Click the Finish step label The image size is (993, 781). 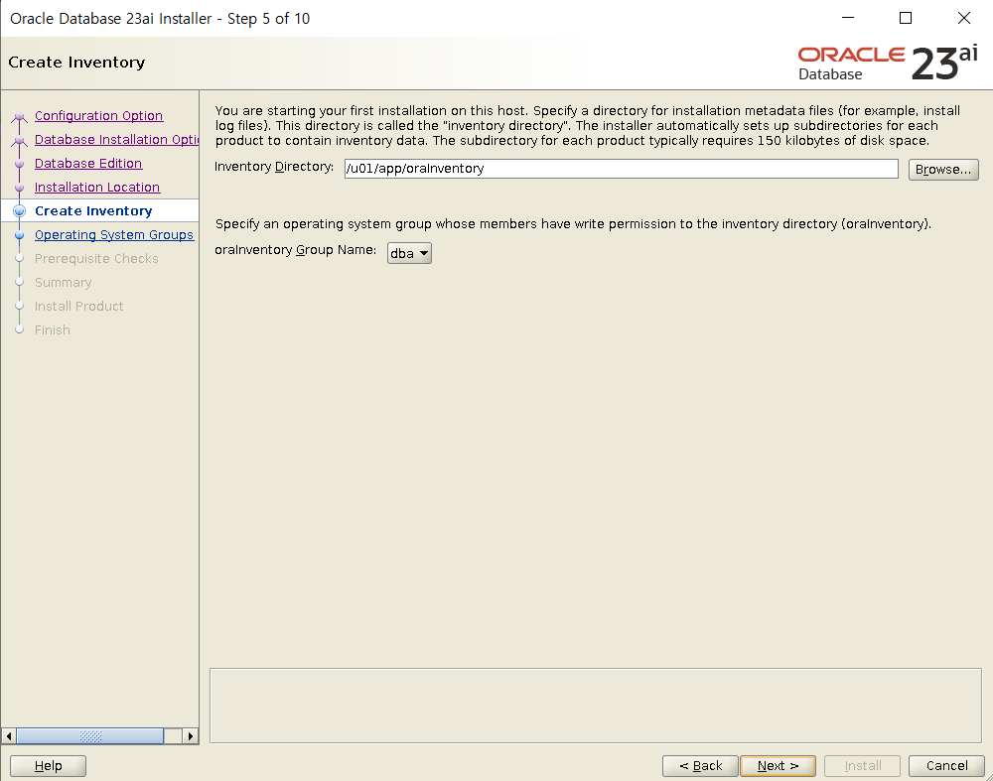pos(52,329)
